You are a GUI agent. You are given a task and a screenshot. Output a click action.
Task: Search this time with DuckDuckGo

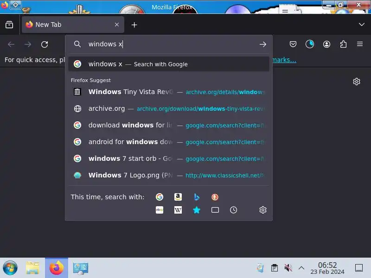pyautogui.click(x=215, y=196)
